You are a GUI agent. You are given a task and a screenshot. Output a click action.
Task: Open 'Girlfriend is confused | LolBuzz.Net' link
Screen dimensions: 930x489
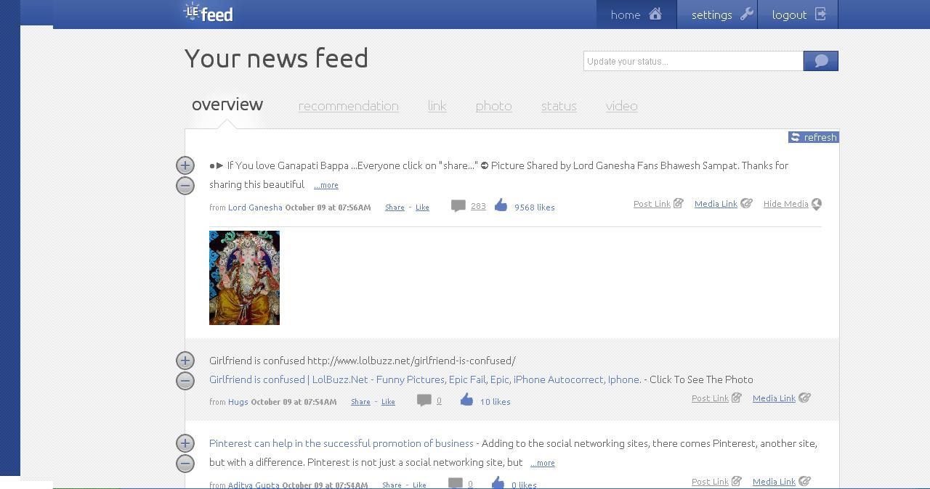pyautogui.click(x=425, y=379)
